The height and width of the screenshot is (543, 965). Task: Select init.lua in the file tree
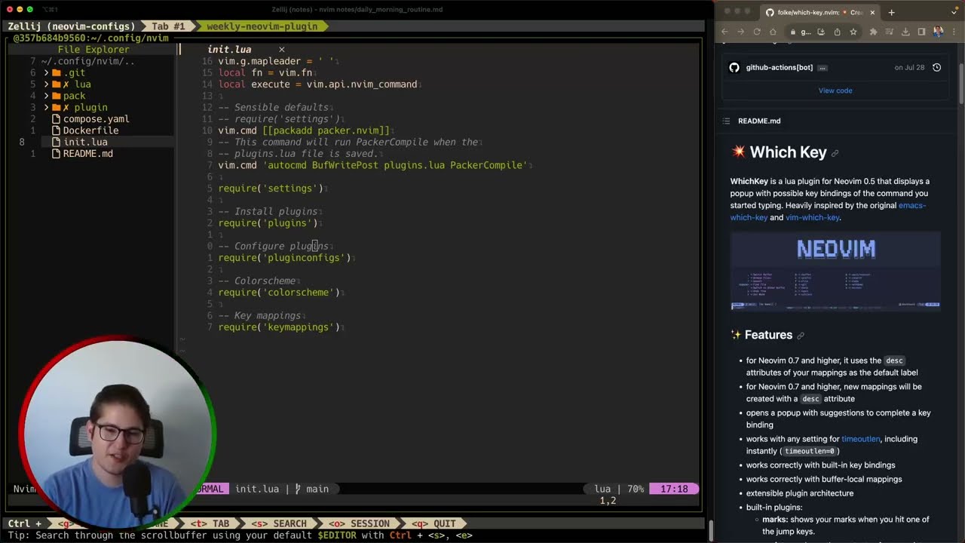tap(79, 142)
